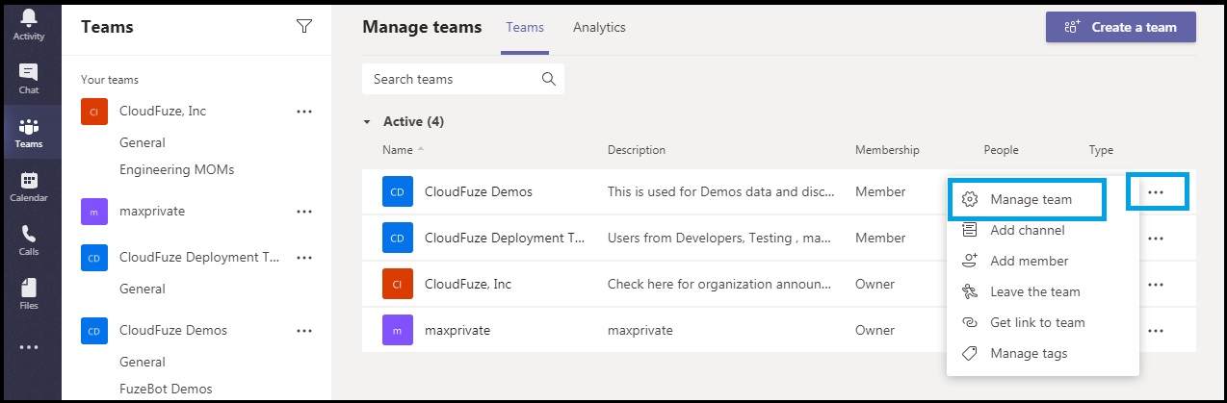
Task: Open General channel under CloudFuze Demos
Action: [x=143, y=362]
